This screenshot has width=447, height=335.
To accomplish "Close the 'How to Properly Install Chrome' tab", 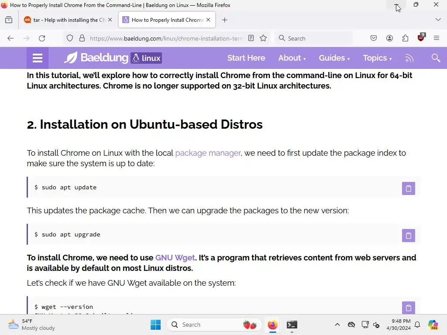I will pyautogui.click(x=208, y=20).
